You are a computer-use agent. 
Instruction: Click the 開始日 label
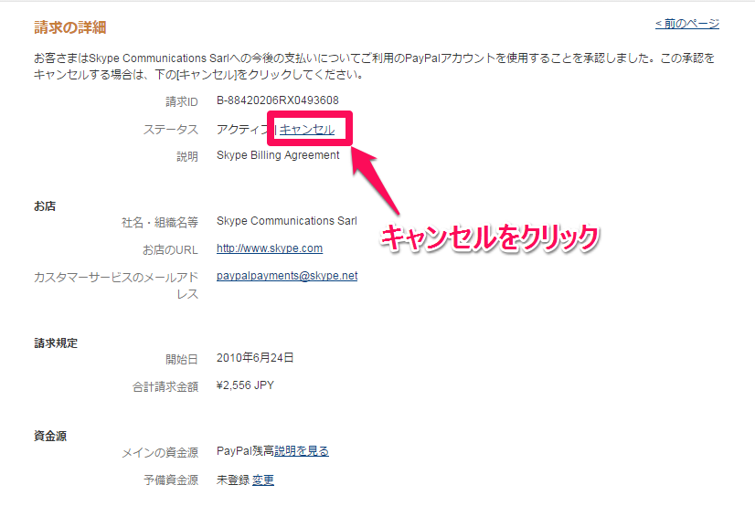(182, 359)
